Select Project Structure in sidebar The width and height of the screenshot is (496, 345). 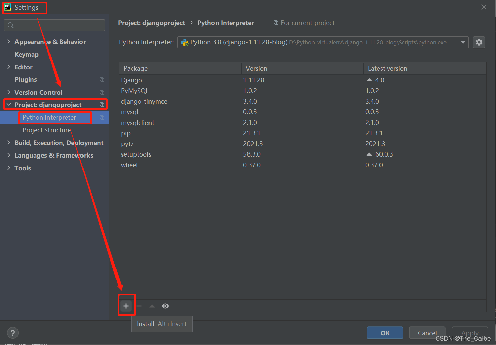47,130
